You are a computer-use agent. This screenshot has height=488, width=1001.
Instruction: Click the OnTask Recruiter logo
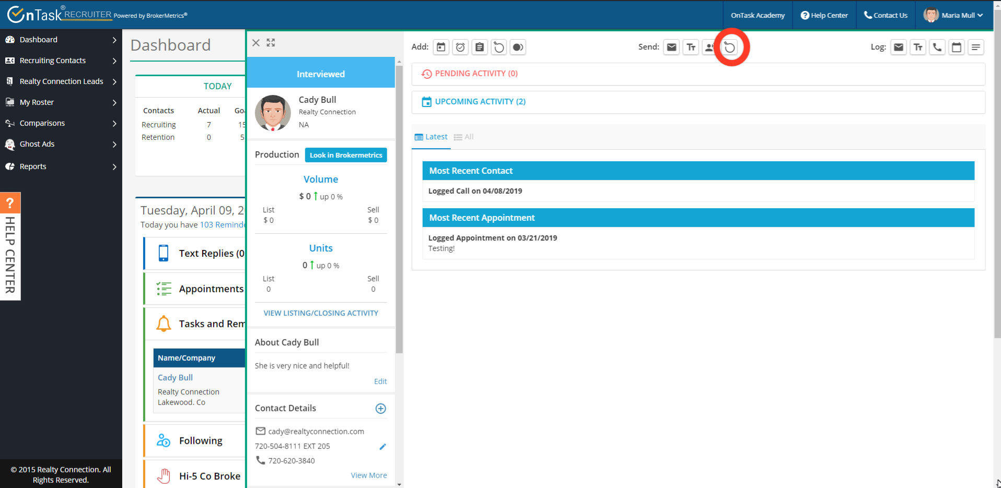coord(60,15)
